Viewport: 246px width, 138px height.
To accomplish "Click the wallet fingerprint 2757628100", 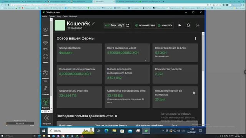I will [75, 28].
